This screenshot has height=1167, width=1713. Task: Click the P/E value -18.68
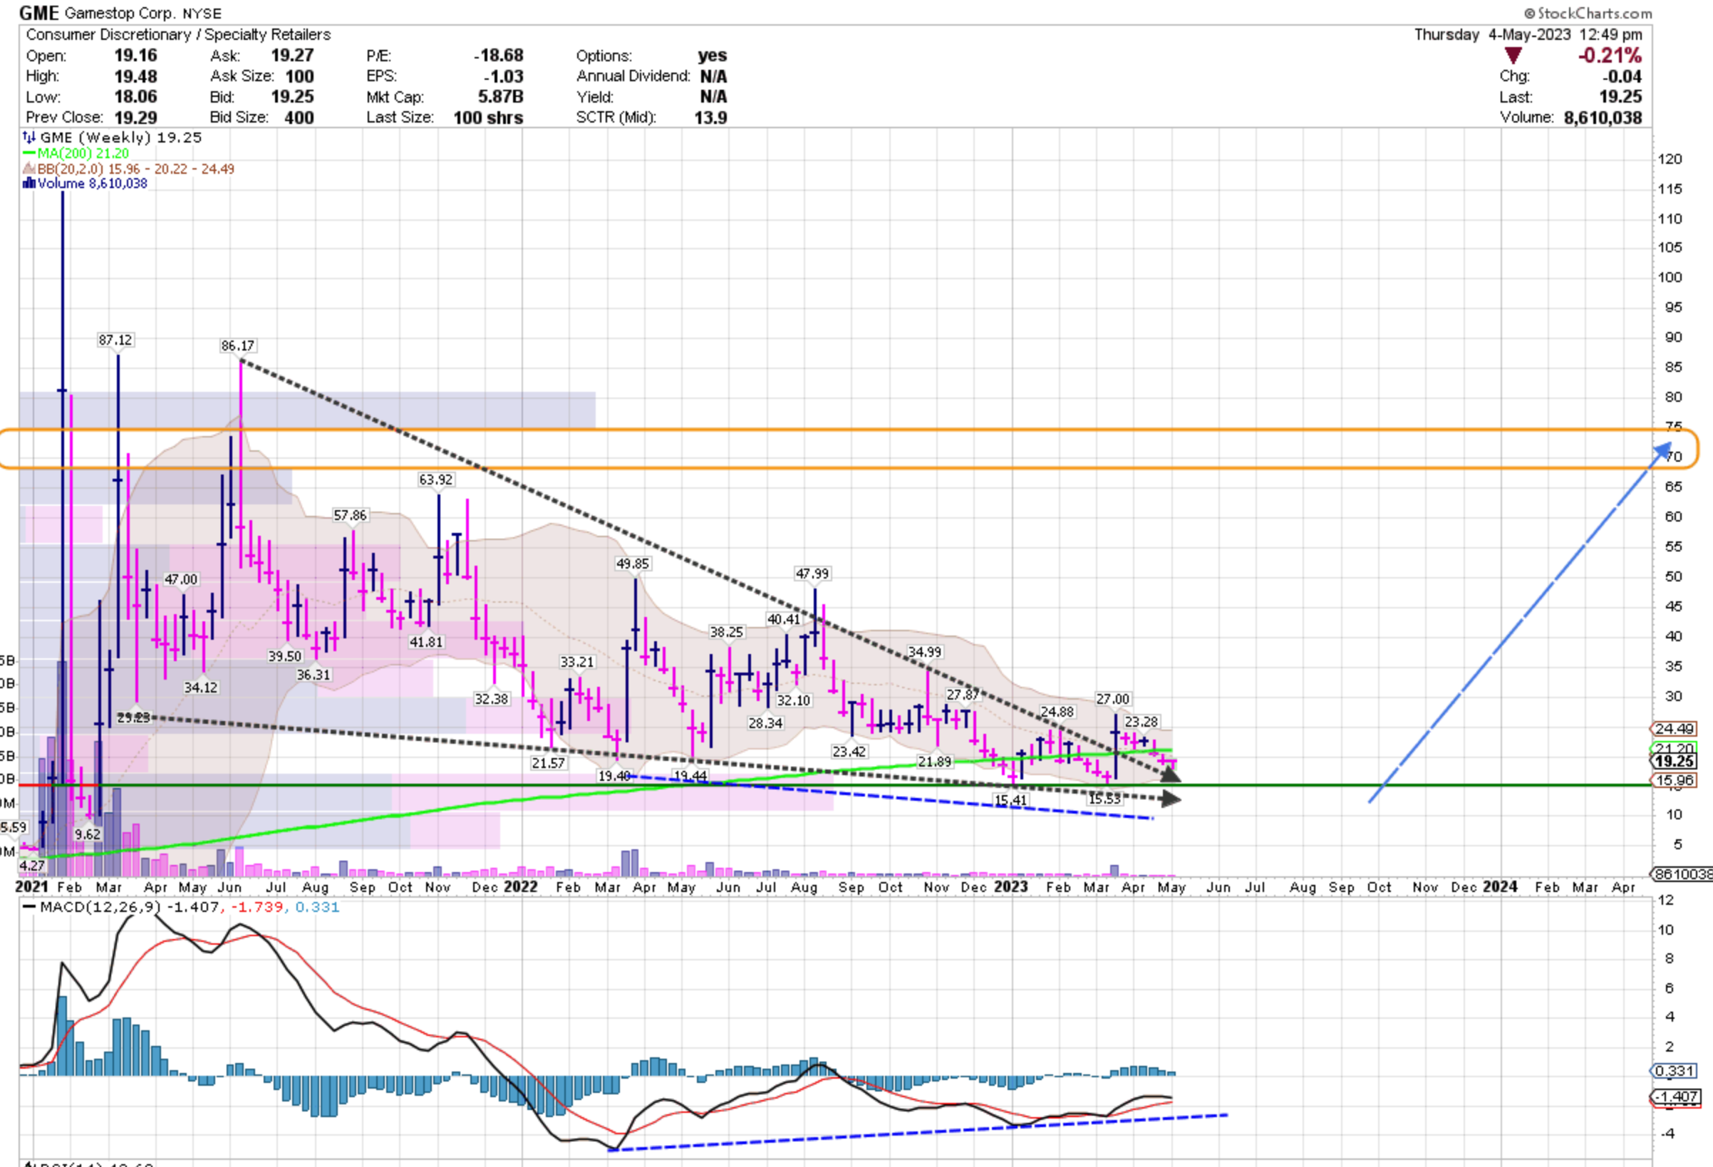point(499,56)
